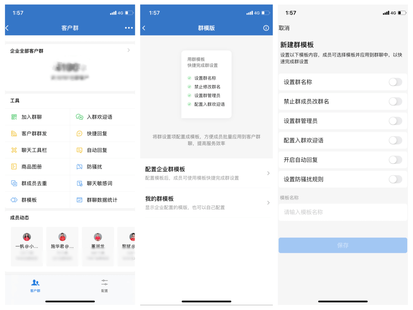The height and width of the screenshot is (310, 413).
Task: Select the 客户群 bottom tab
Action: click(x=35, y=286)
